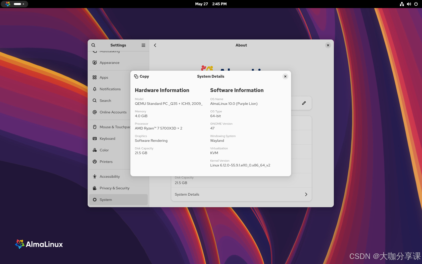Click the Color icon in sidebar
The width and height of the screenshot is (422, 264).
[x=95, y=150]
